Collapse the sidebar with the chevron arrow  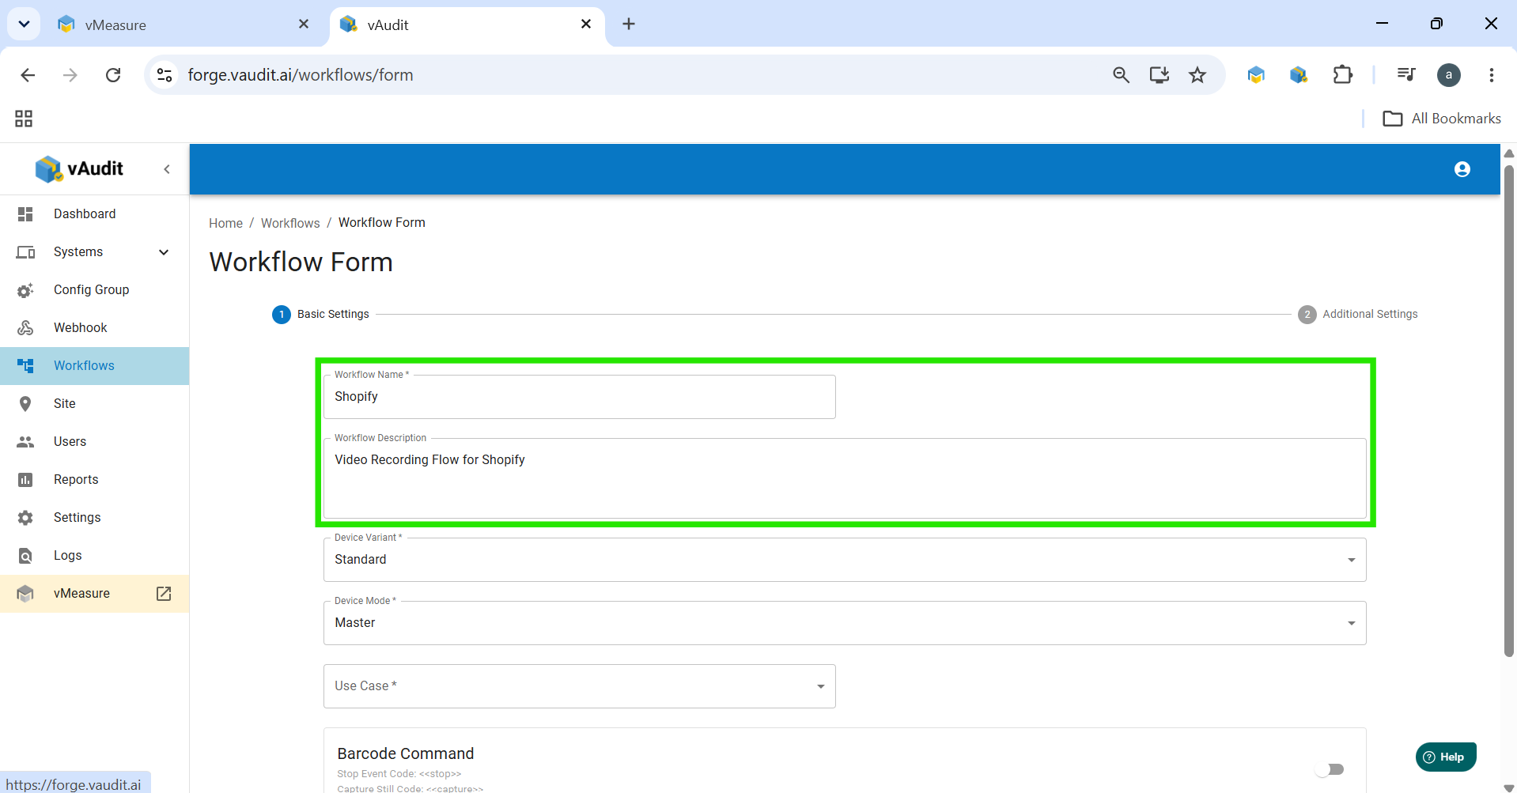pos(167,169)
